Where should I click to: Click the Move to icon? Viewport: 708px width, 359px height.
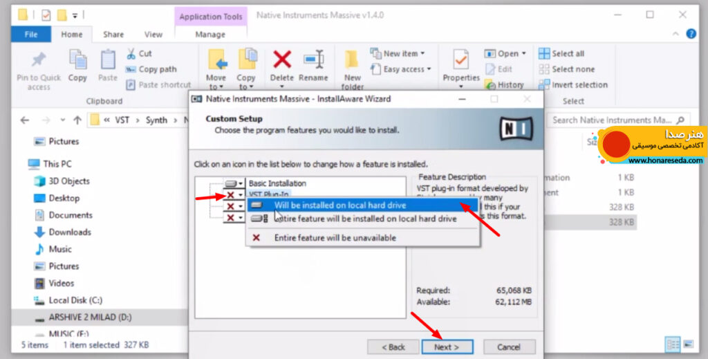tap(216, 60)
